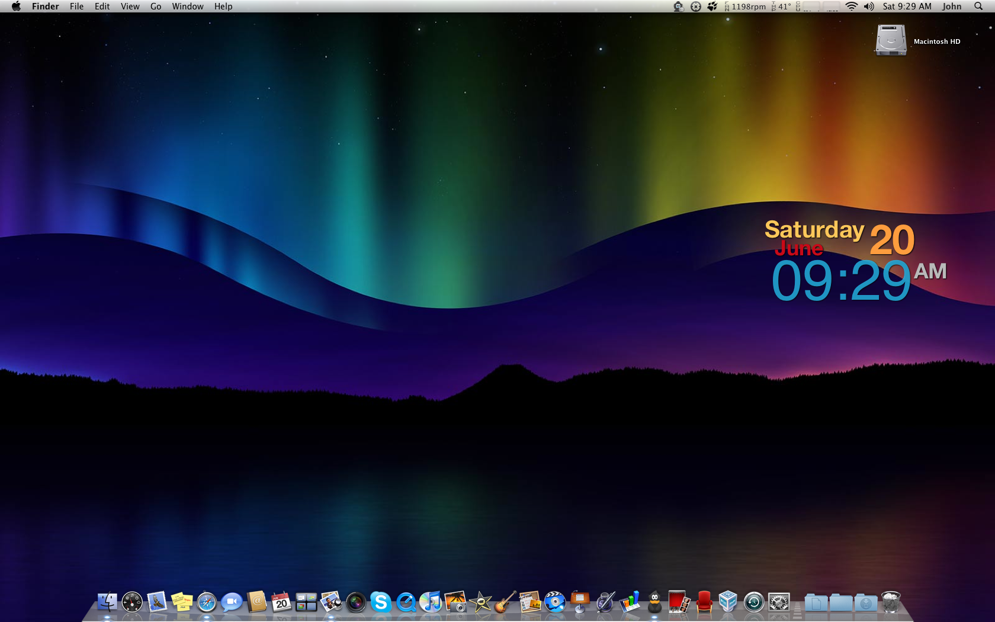Activate Spaces from the Dock
Viewport: 995px width, 622px height.
coord(306,602)
